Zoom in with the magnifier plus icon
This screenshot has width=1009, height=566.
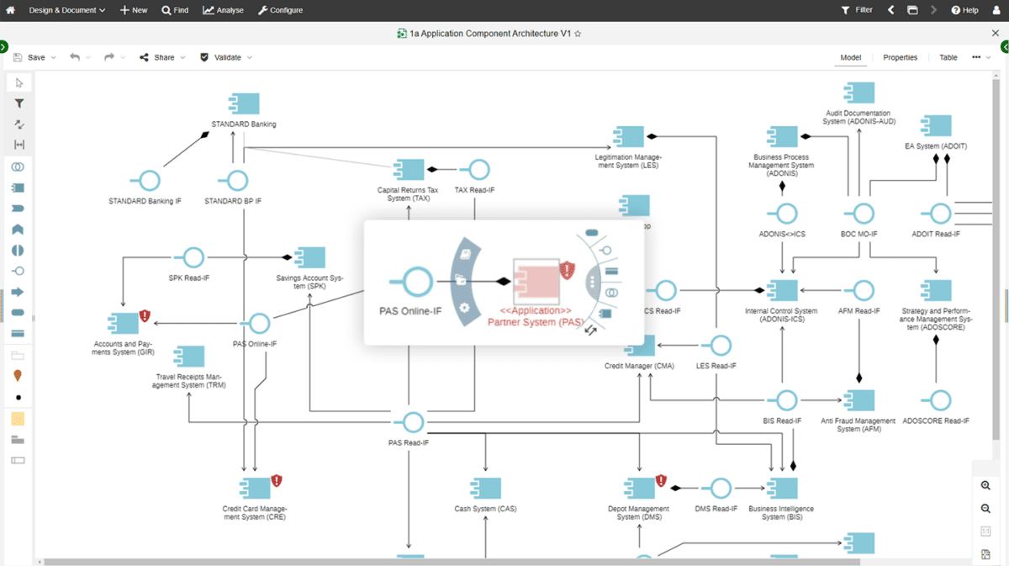(985, 485)
